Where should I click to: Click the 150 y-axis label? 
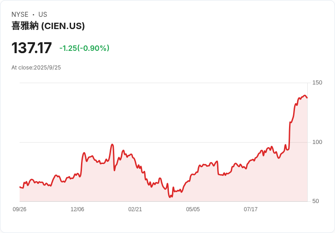(317, 83)
